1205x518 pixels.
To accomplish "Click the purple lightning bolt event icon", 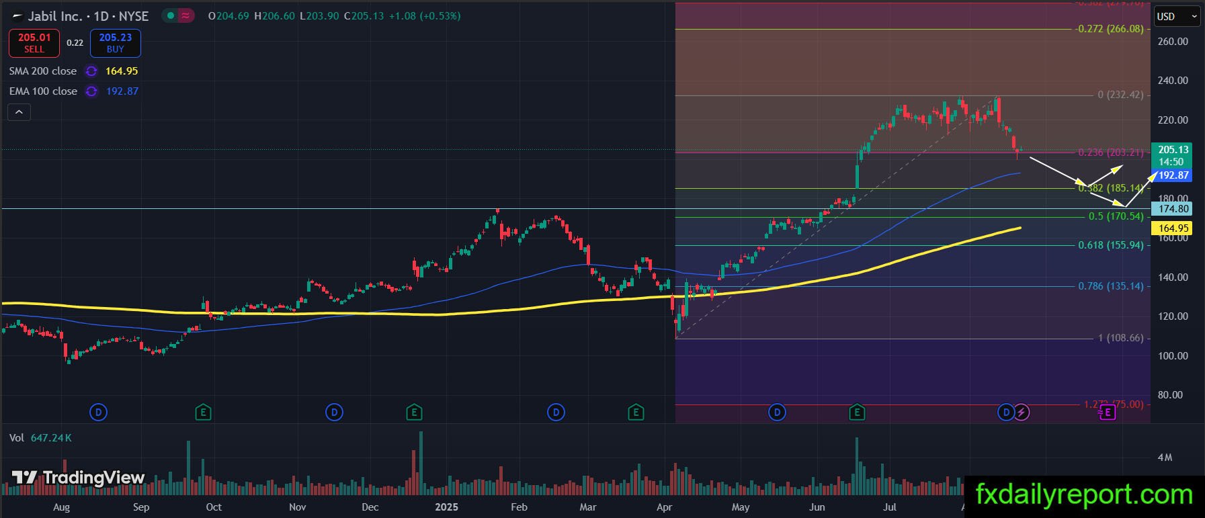I will [1022, 412].
